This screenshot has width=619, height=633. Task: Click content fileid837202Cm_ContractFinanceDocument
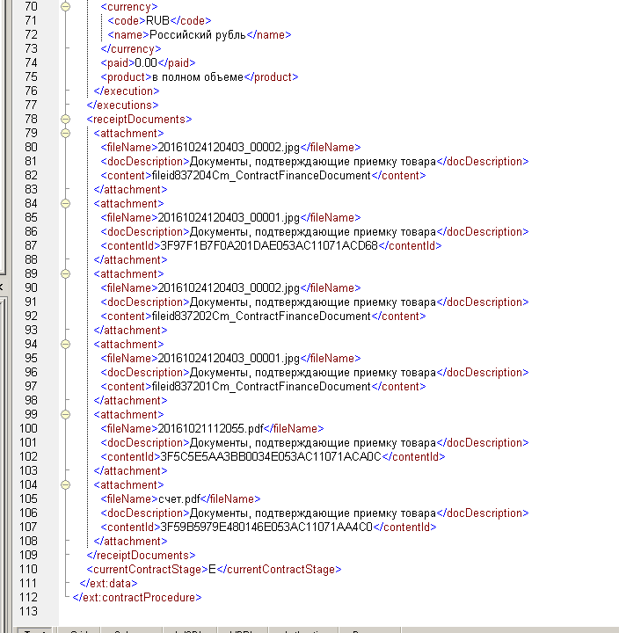[261, 316]
